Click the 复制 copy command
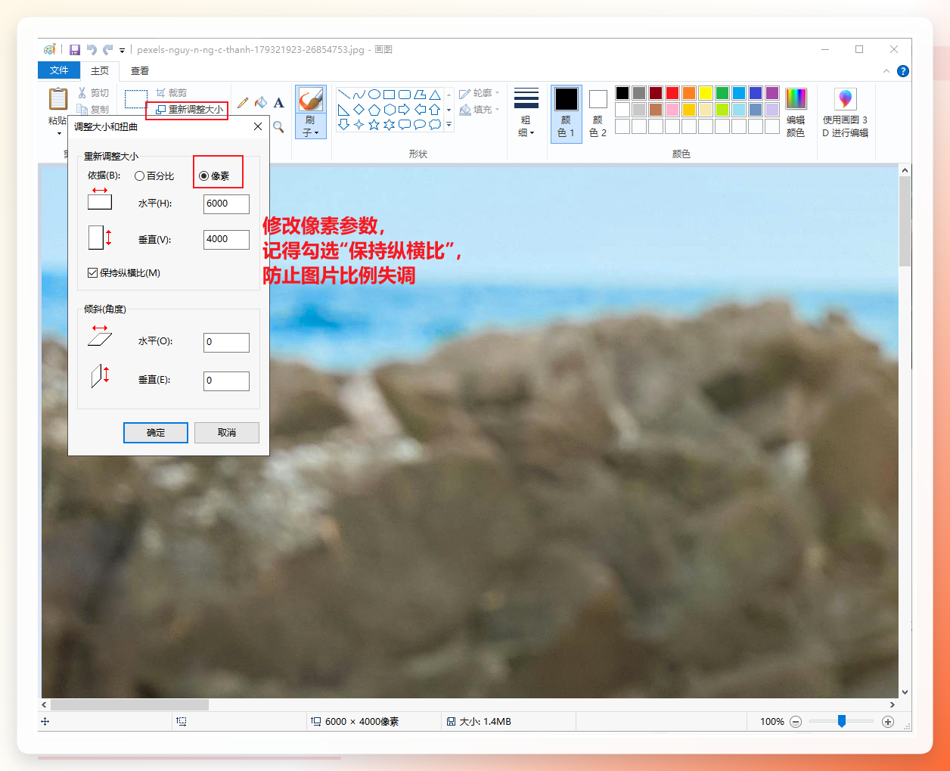This screenshot has height=771, width=950. [94, 109]
